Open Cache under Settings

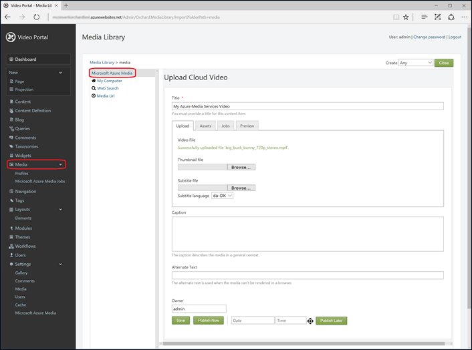click(21, 305)
